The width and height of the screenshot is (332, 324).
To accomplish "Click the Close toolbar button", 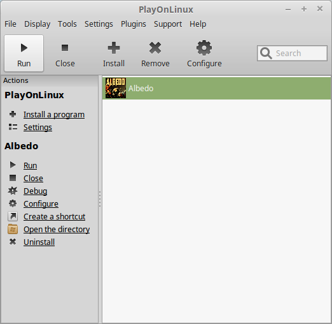I will [65, 53].
